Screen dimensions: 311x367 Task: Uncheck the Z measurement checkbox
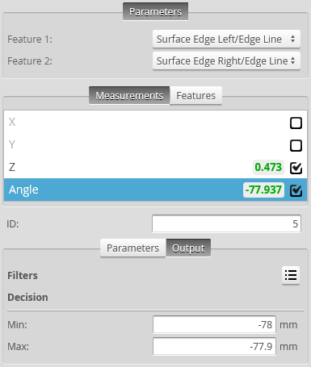click(x=296, y=168)
